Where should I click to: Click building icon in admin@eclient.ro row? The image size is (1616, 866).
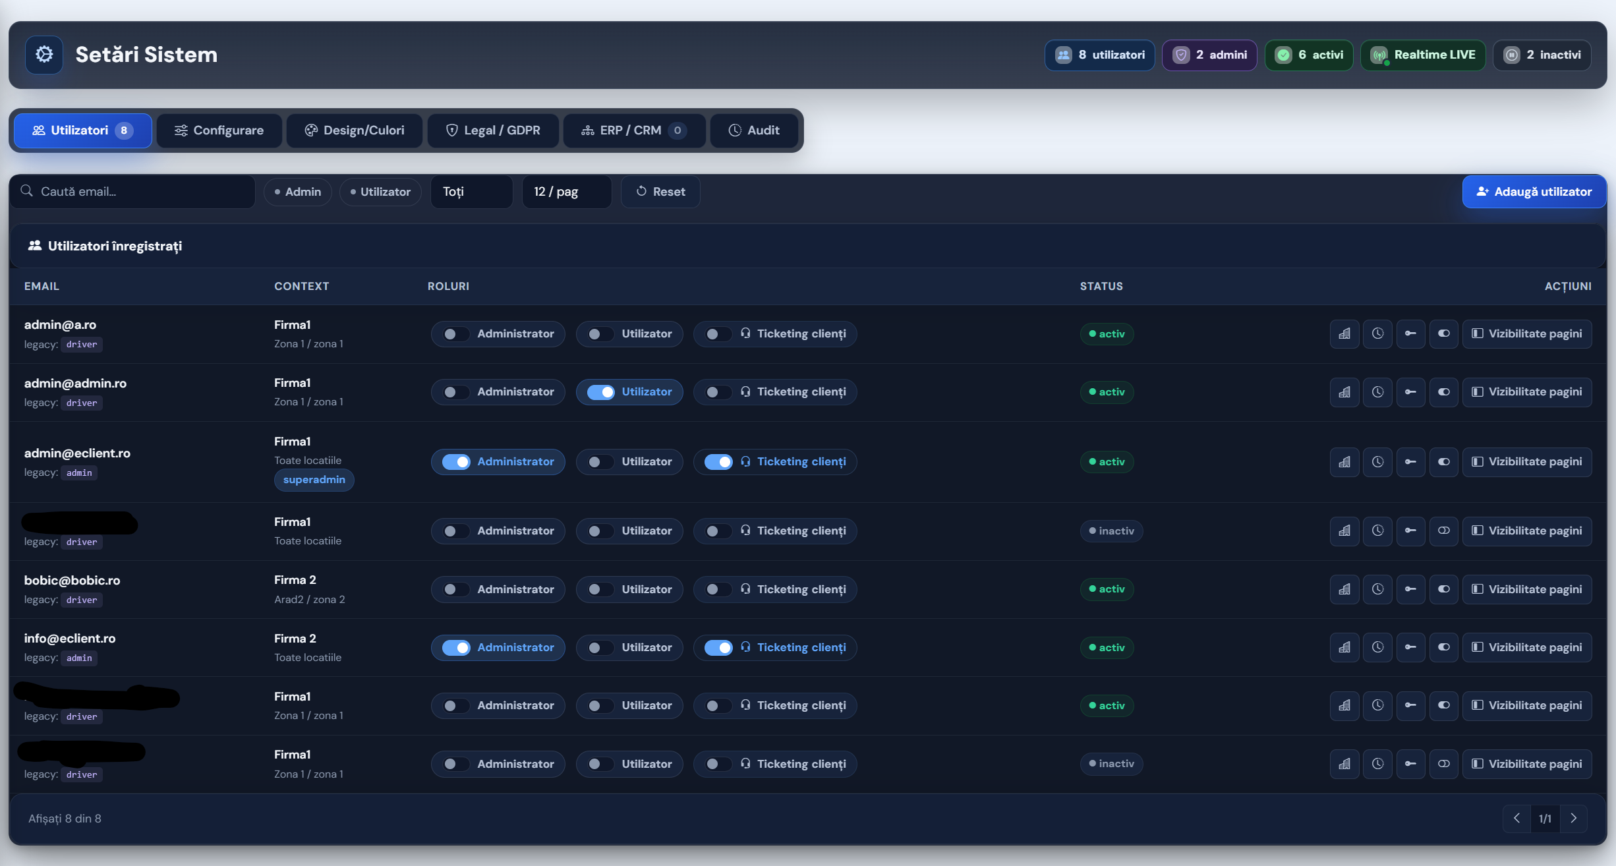click(x=1344, y=462)
